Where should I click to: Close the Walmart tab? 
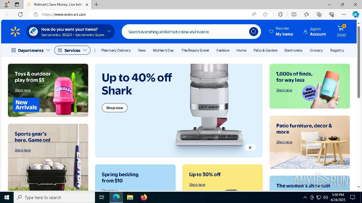coord(87,5)
